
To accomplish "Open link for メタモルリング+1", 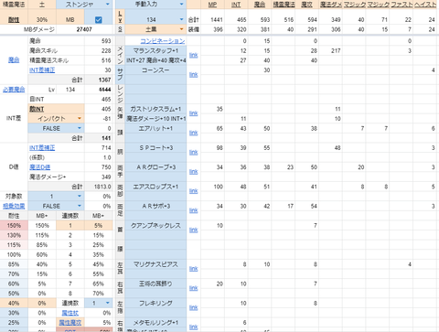I will 194,327.
